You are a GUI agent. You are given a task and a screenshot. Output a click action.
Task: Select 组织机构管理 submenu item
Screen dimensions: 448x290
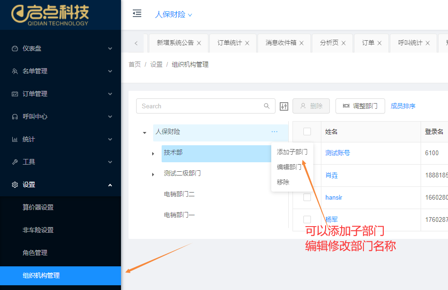60,276
